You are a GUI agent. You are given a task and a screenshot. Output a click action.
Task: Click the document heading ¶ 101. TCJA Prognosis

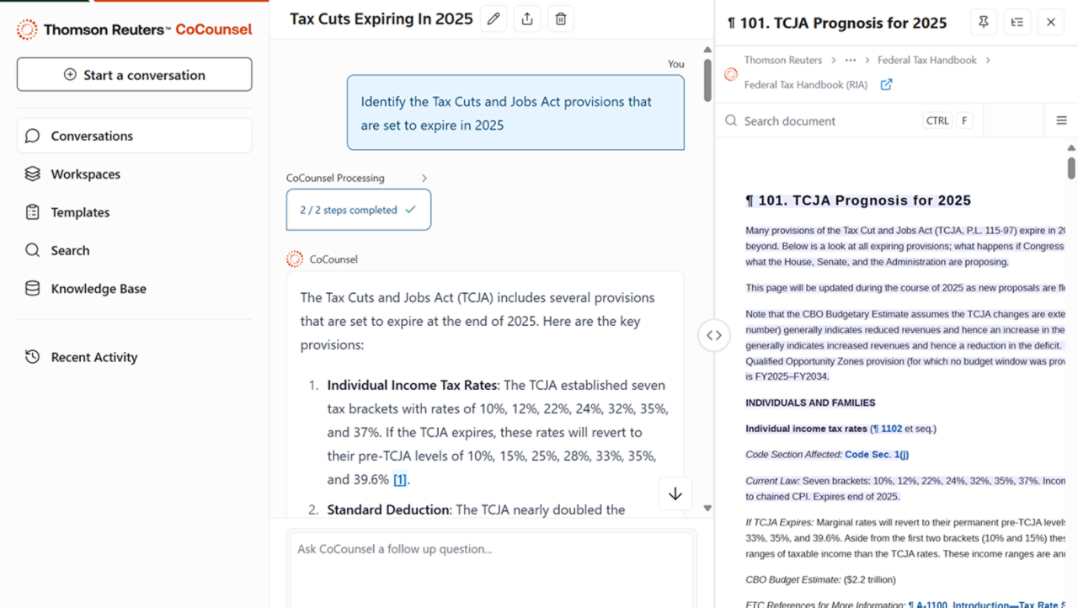pyautogui.click(x=858, y=200)
